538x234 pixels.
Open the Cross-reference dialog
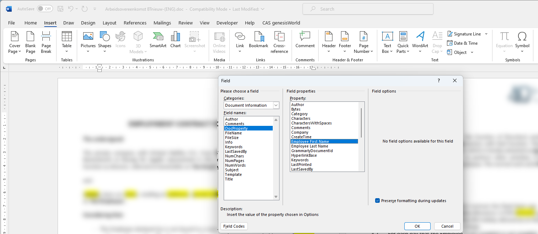click(x=279, y=42)
